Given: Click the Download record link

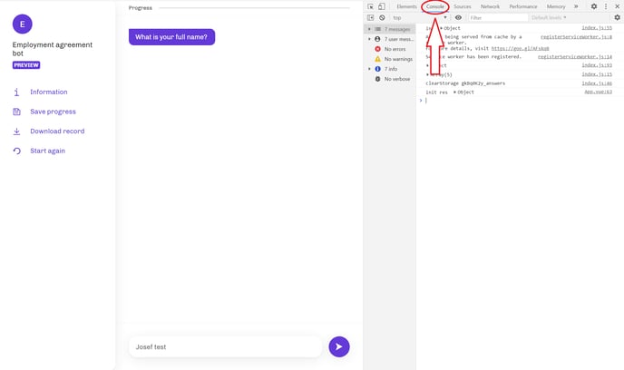Looking at the screenshot, I should tap(57, 131).
